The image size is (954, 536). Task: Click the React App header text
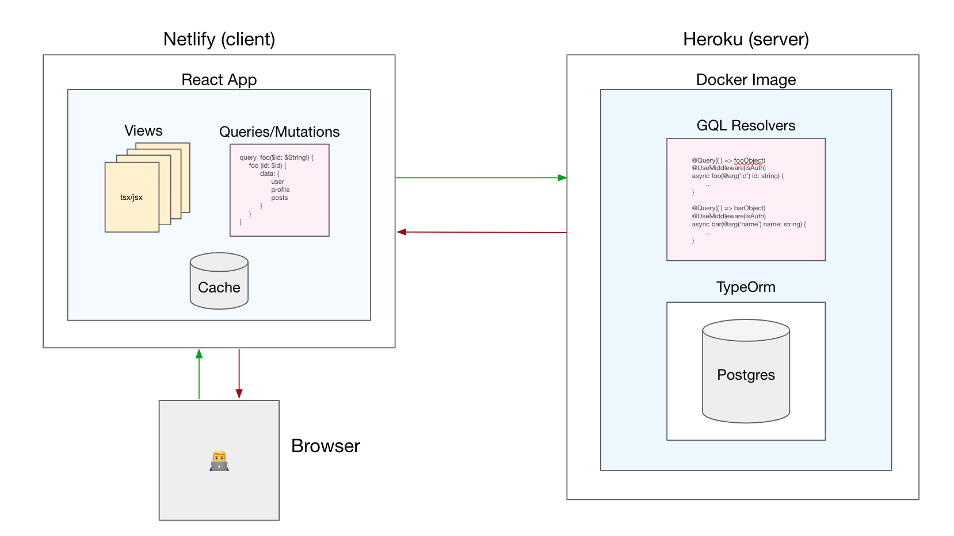click(x=219, y=80)
